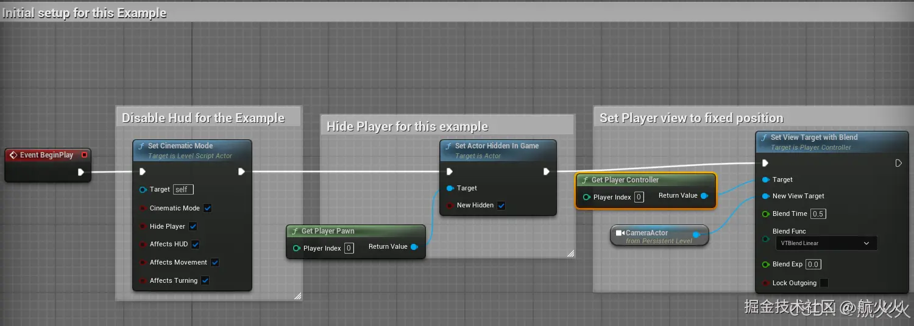Uncheck the Affects Movement checkbox
Viewport: 914px width, 326px height.
click(214, 263)
